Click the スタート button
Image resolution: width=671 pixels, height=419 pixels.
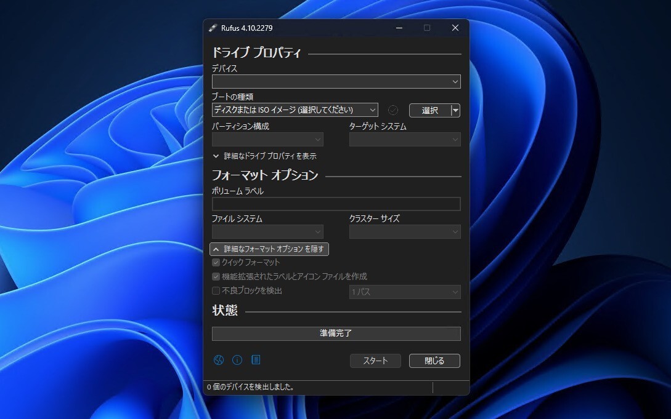coord(375,361)
